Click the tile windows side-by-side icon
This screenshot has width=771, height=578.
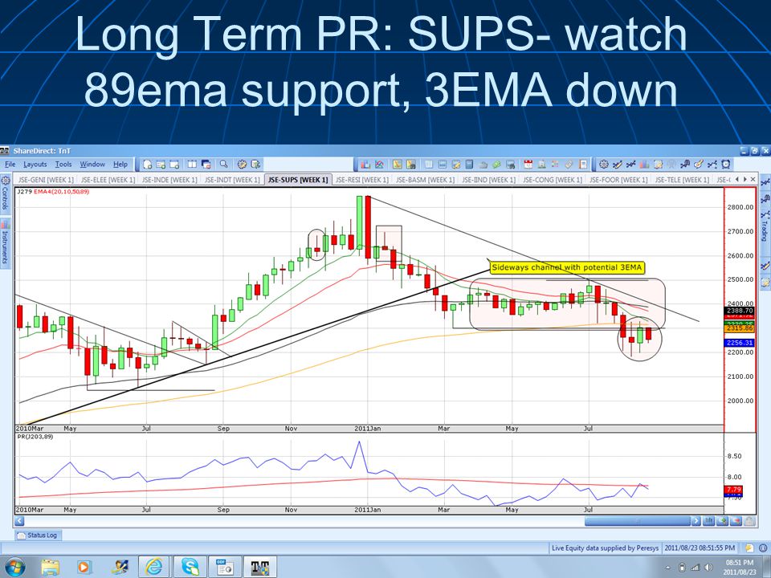coord(192,164)
